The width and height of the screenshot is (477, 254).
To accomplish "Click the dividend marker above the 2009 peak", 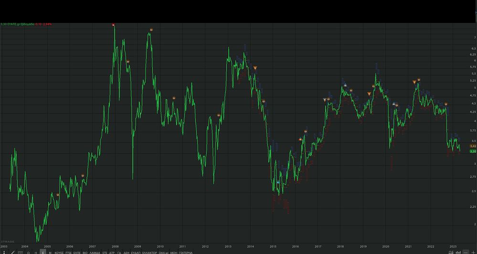I will tap(151, 30).
